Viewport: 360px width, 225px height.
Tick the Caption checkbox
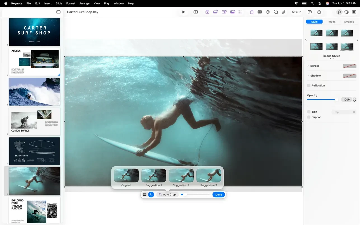[x=309, y=117]
